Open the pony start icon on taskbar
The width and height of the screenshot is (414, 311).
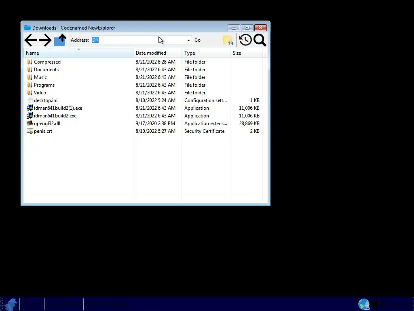[11, 304]
